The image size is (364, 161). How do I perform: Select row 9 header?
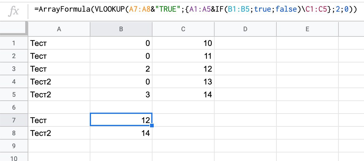pos(14,146)
